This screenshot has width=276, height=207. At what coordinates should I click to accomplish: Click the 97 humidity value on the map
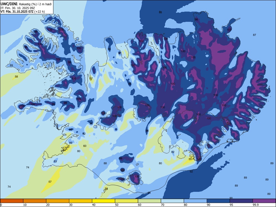(x=120, y=53)
